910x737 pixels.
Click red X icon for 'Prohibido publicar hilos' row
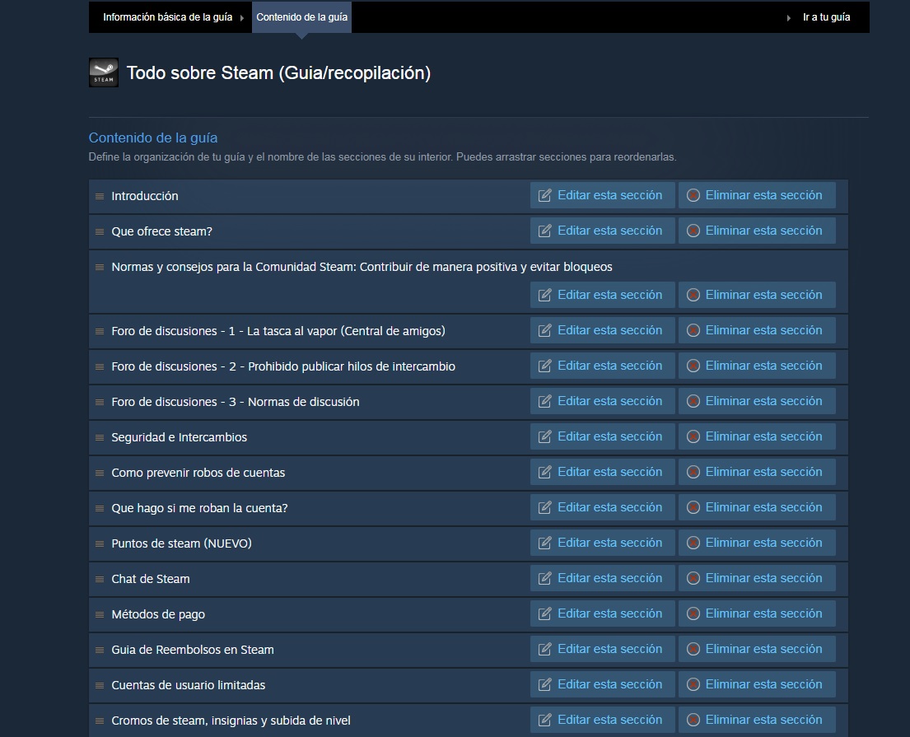[693, 366]
